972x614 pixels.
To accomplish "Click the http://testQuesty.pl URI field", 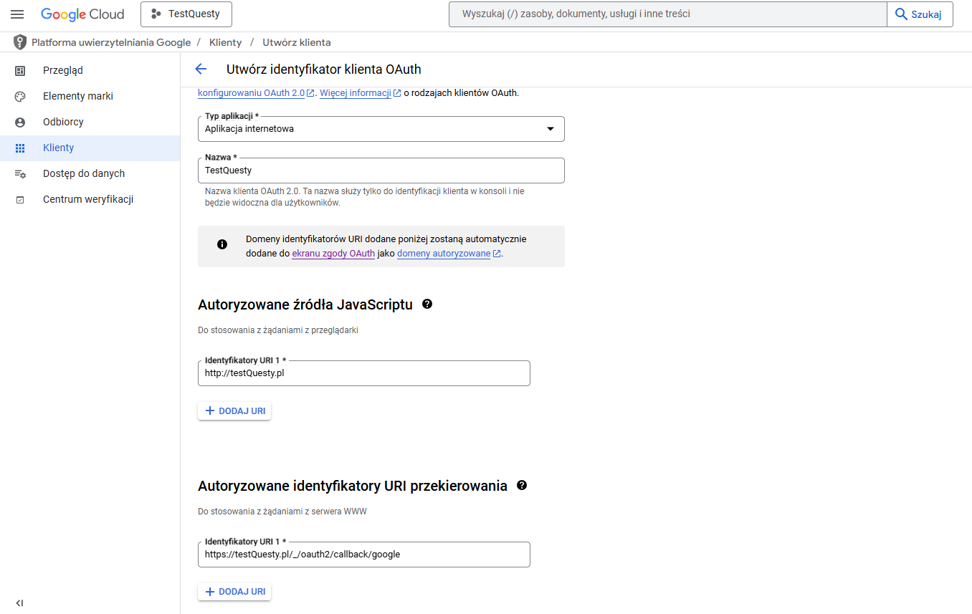I will (x=364, y=373).
